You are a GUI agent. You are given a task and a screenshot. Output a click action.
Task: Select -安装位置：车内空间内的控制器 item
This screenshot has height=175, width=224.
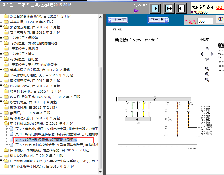coord(34,65)
